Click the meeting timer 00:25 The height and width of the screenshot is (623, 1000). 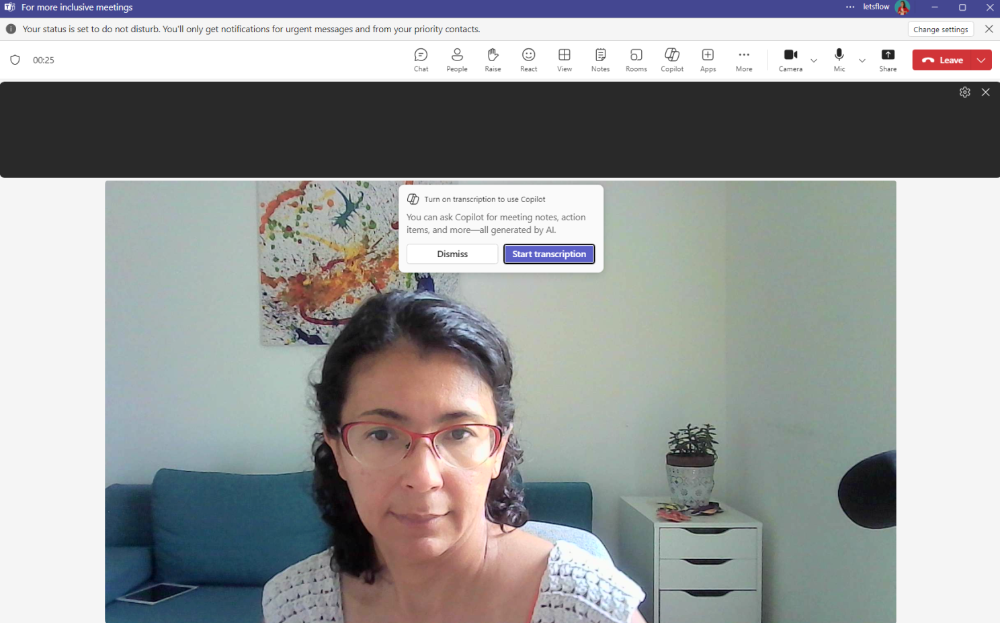pyautogui.click(x=44, y=60)
